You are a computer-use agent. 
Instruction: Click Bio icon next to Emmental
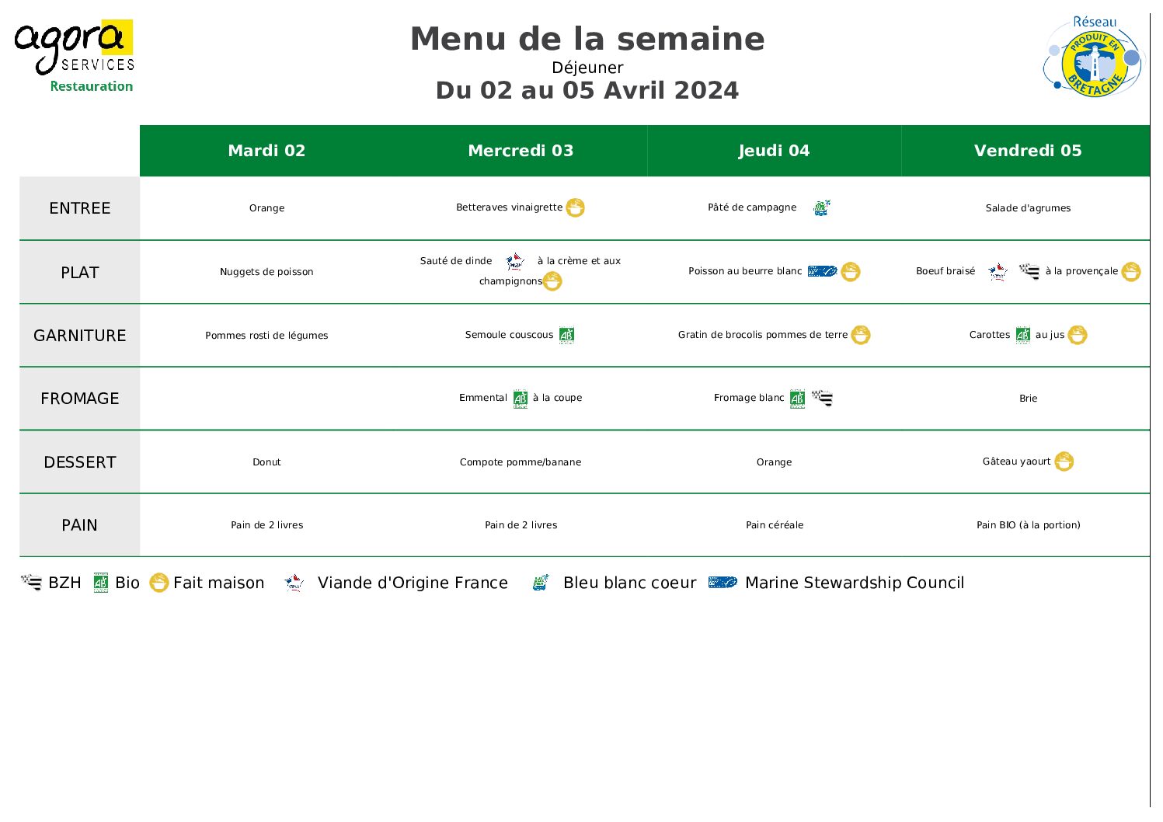(x=521, y=399)
